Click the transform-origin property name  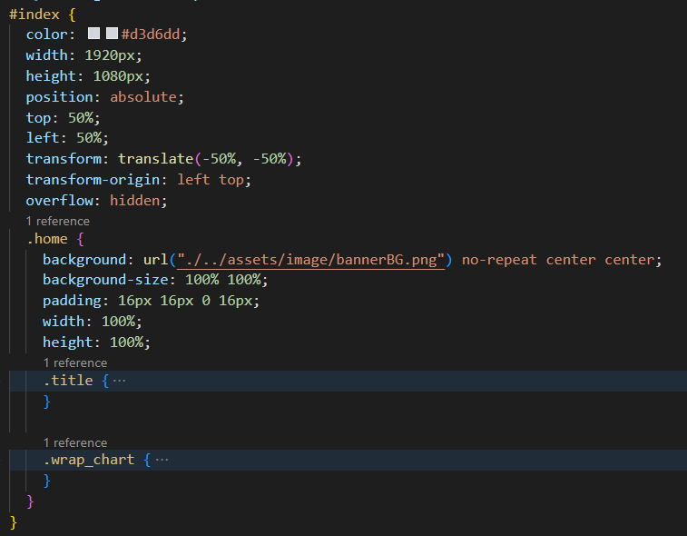(x=93, y=180)
